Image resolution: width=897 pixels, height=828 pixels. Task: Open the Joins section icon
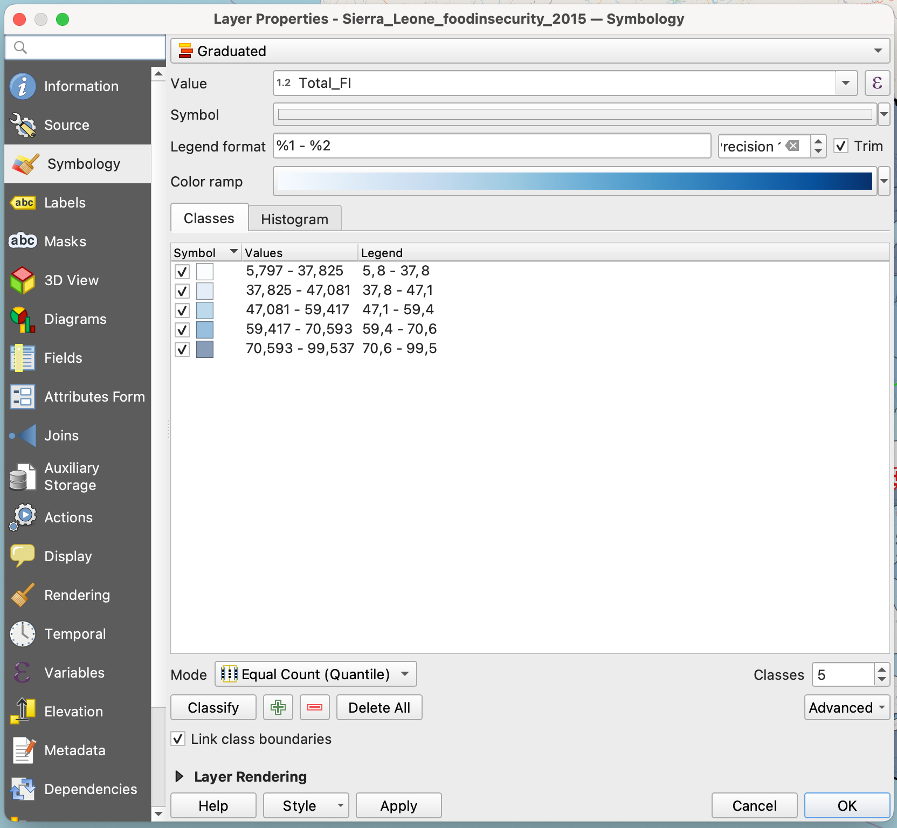click(x=23, y=436)
